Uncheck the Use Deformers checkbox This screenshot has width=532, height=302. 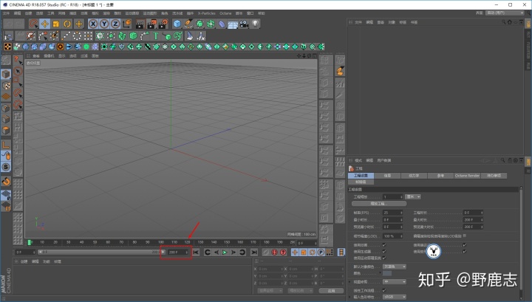pos(465,252)
